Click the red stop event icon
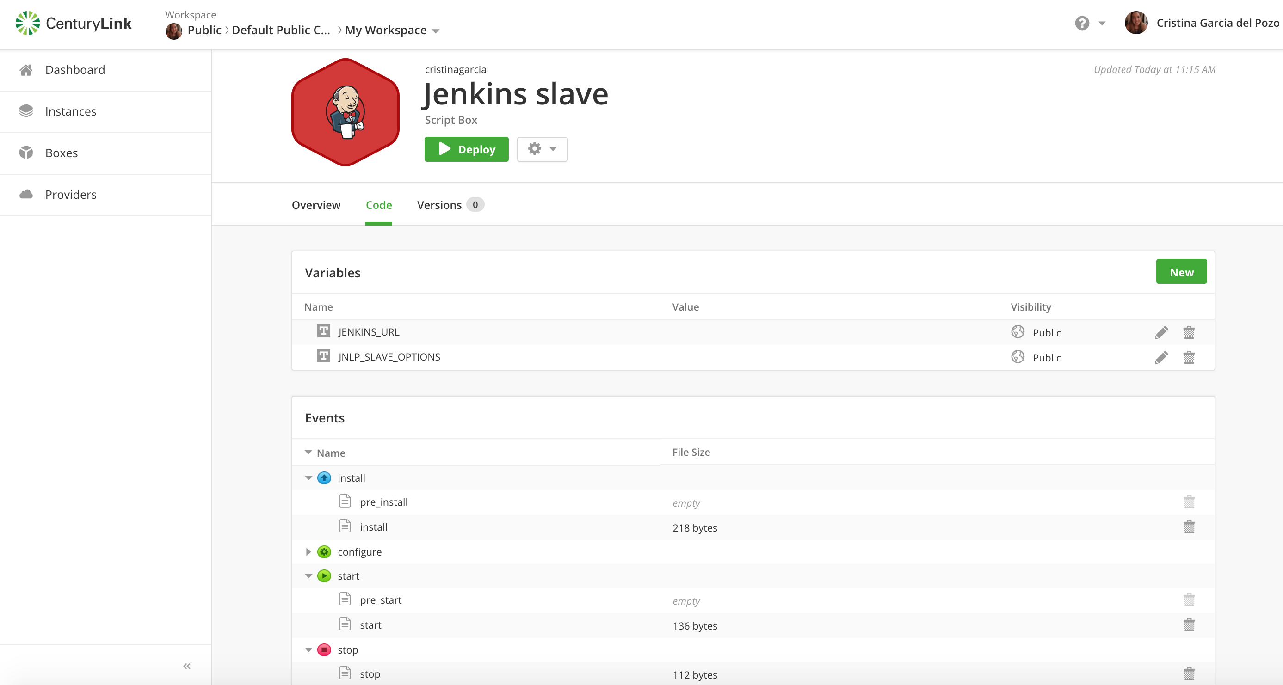 coord(324,650)
